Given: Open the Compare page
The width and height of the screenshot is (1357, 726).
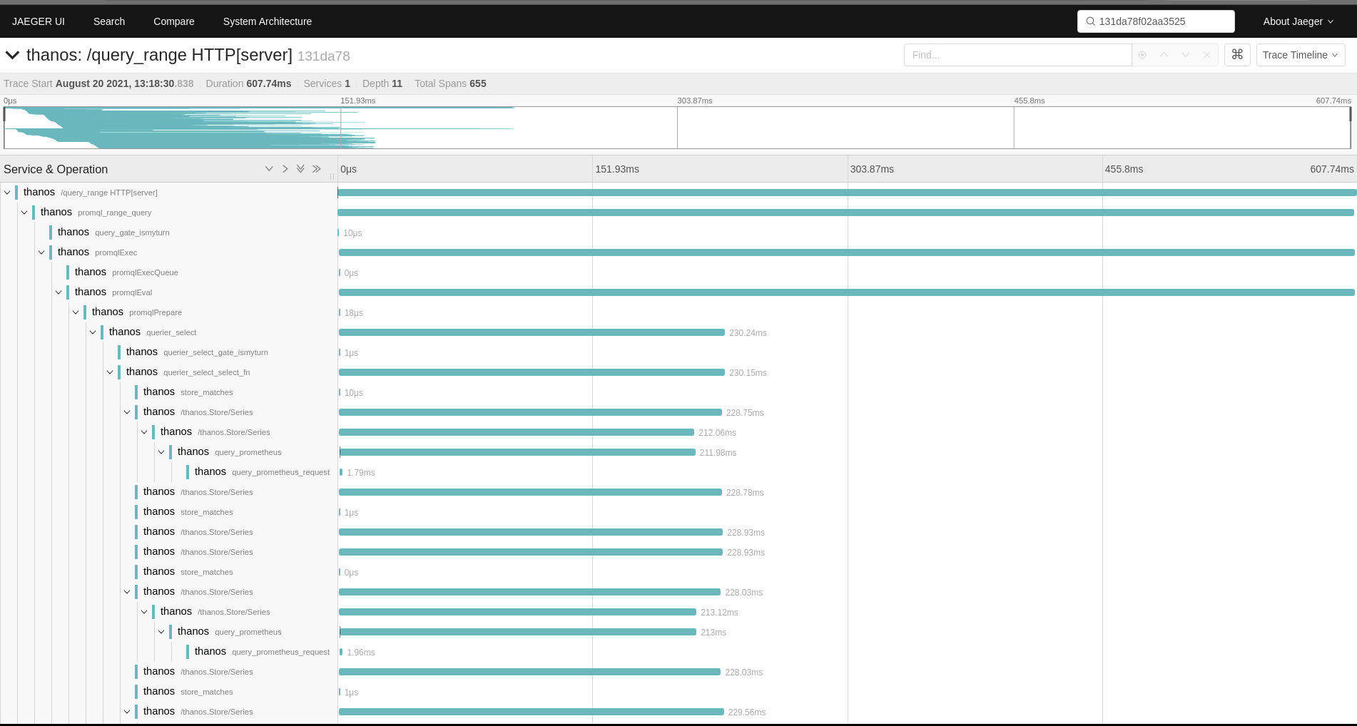Looking at the screenshot, I should tap(173, 21).
